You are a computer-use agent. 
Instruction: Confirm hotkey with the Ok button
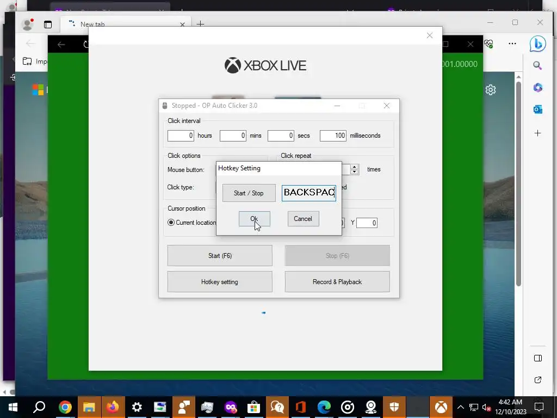255,219
